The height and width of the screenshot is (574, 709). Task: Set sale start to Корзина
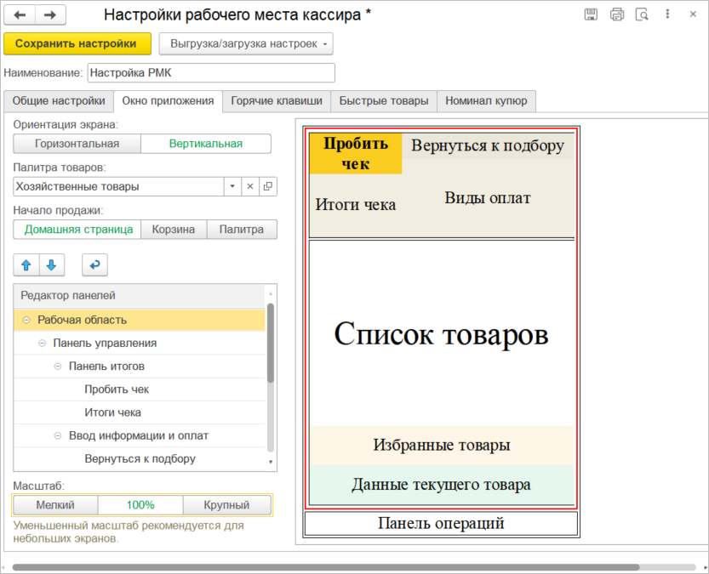(174, 230)
